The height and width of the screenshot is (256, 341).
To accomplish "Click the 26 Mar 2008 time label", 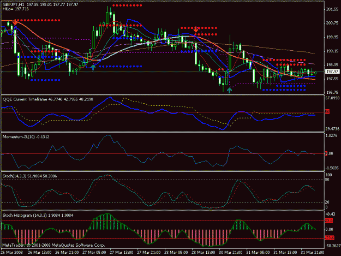I will coord(11,253).
